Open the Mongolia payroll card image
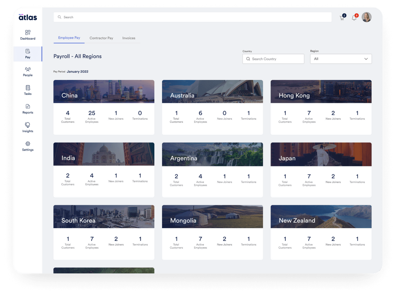 tap(212, 216)
